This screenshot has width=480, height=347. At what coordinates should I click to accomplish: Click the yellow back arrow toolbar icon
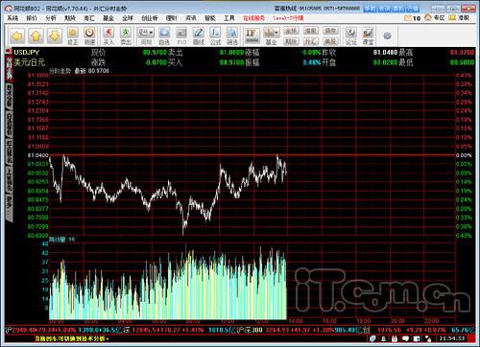coord(17,35)
